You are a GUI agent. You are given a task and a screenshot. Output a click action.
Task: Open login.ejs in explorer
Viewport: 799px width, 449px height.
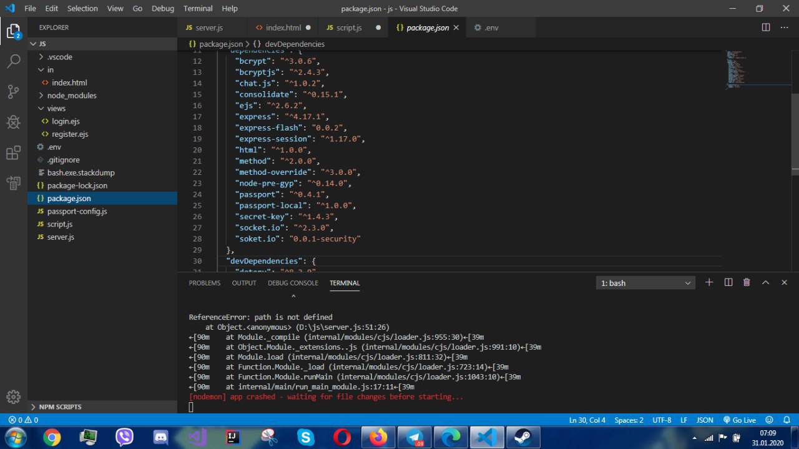click(x=102, y=121)
